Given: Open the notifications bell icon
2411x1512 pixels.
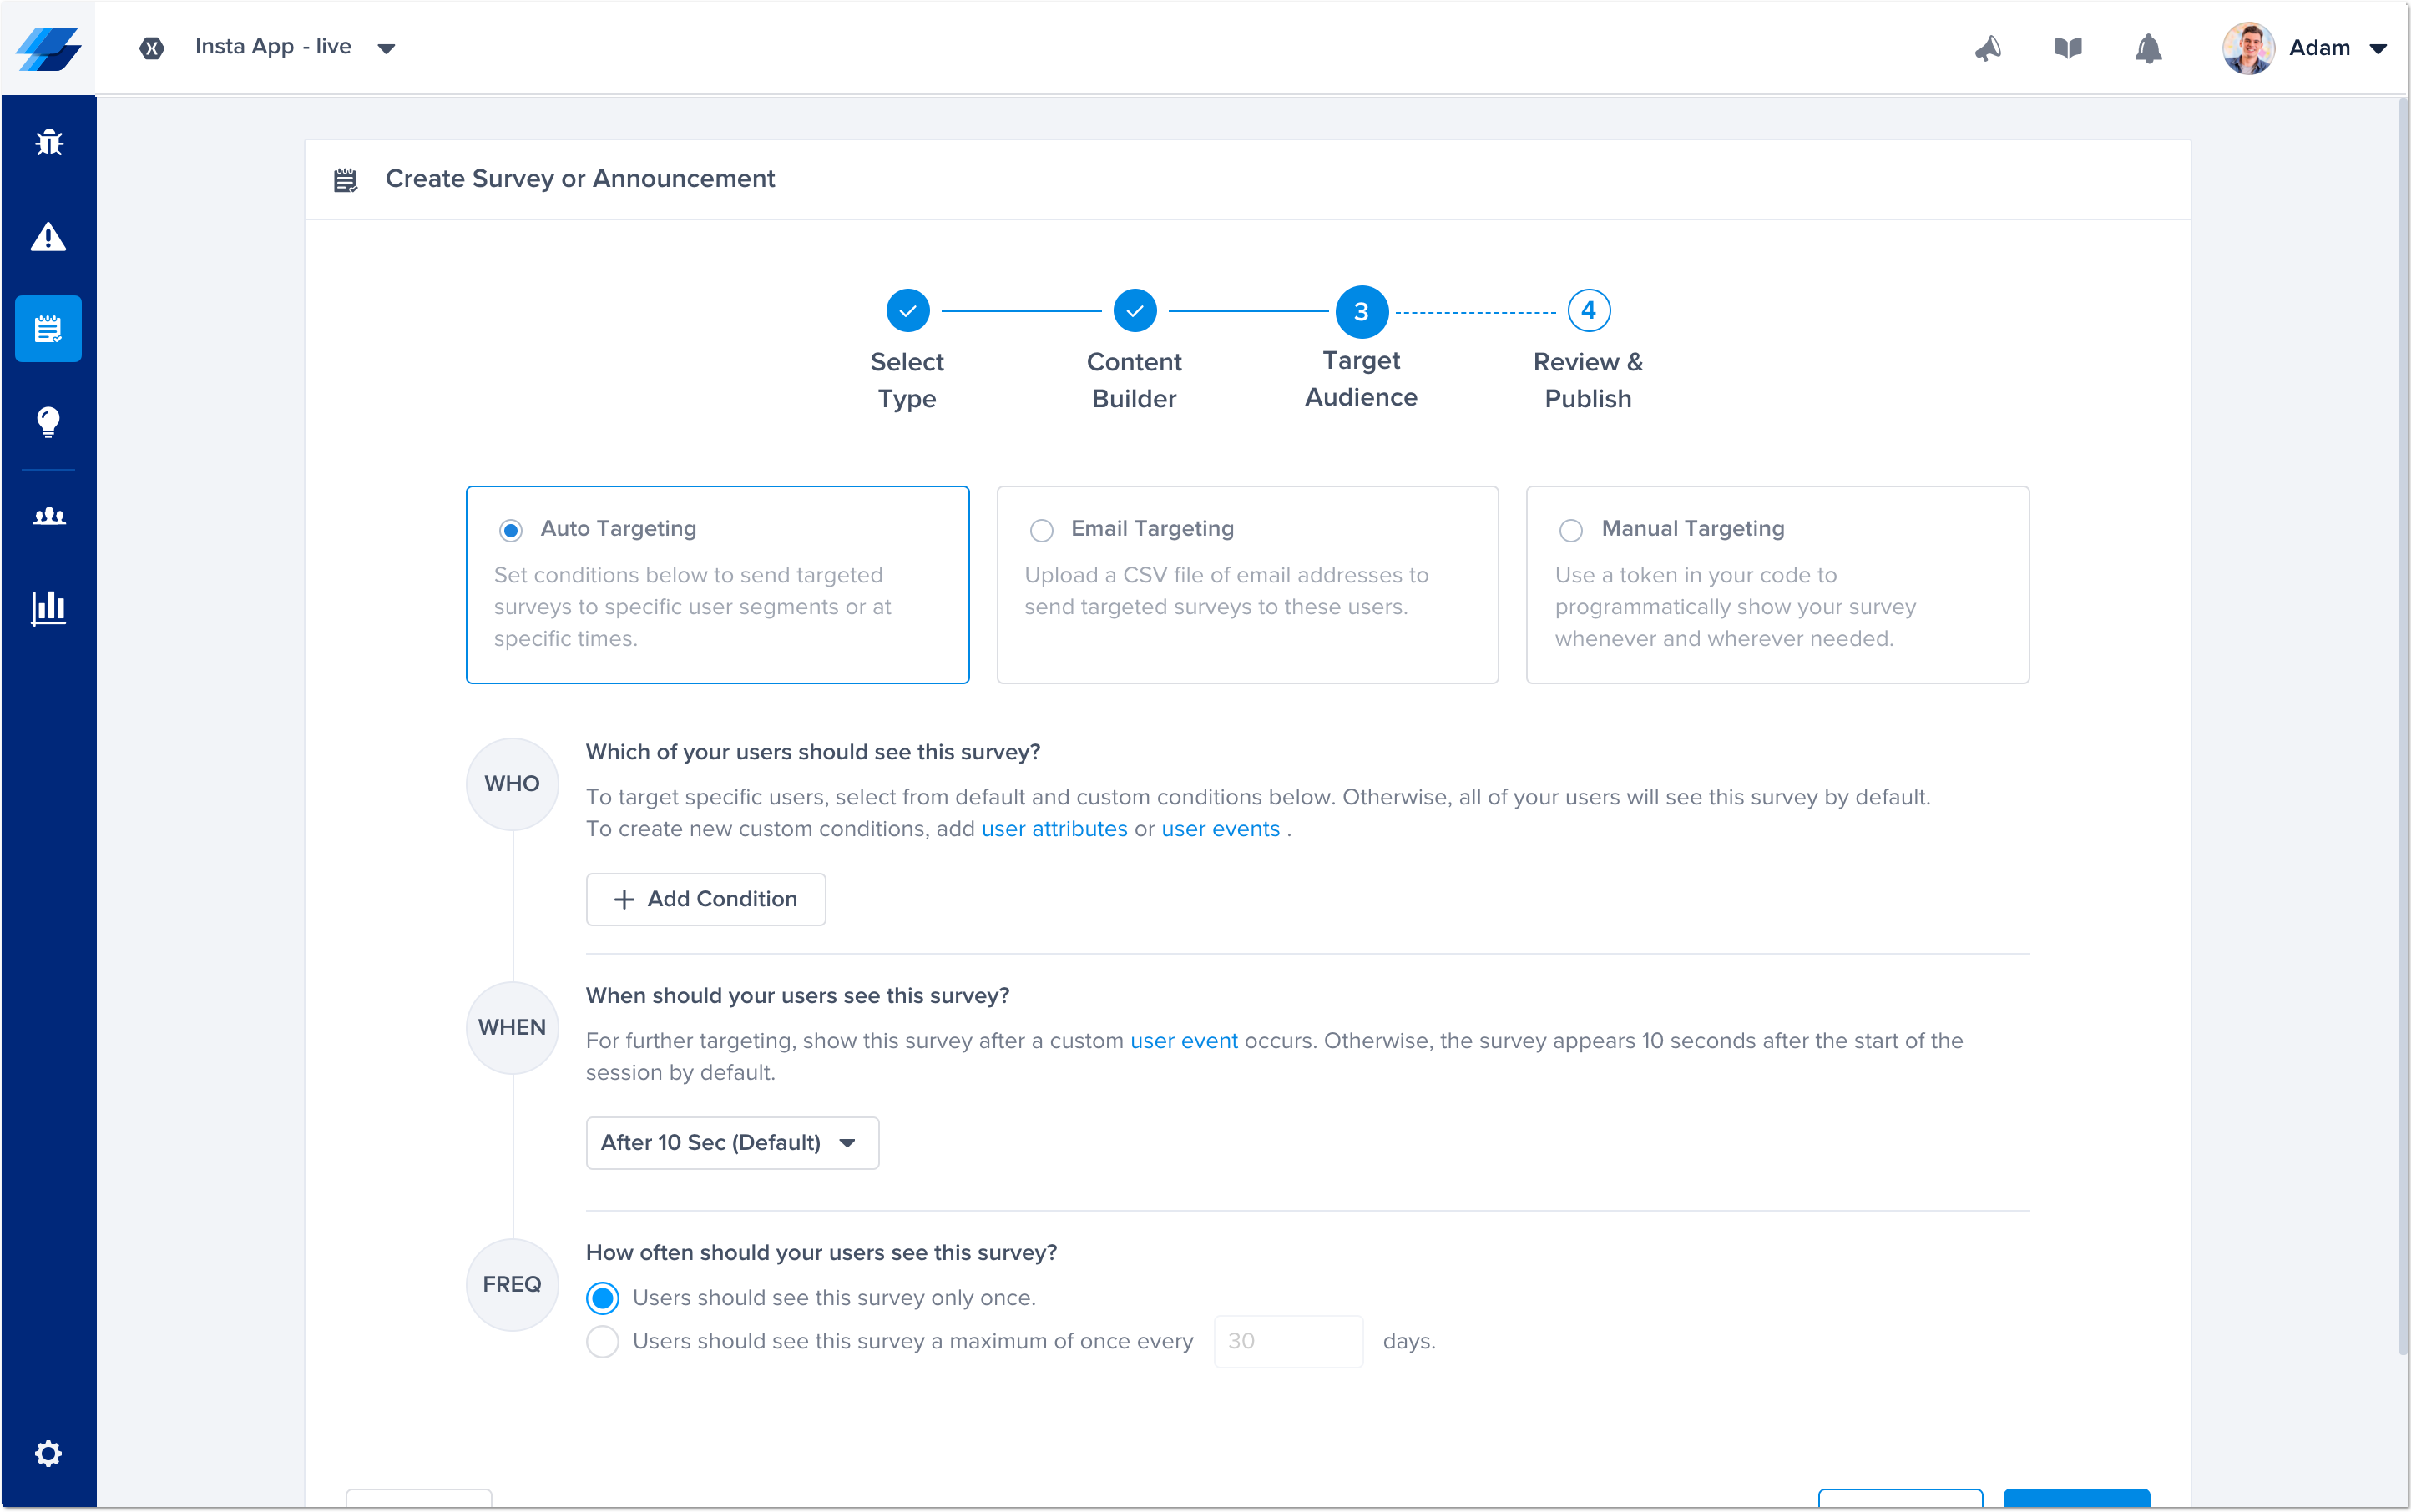Looking at the screenshot, I should click(x=2148, y=48).
